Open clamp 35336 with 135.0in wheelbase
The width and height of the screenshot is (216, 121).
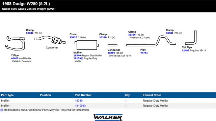132,35
